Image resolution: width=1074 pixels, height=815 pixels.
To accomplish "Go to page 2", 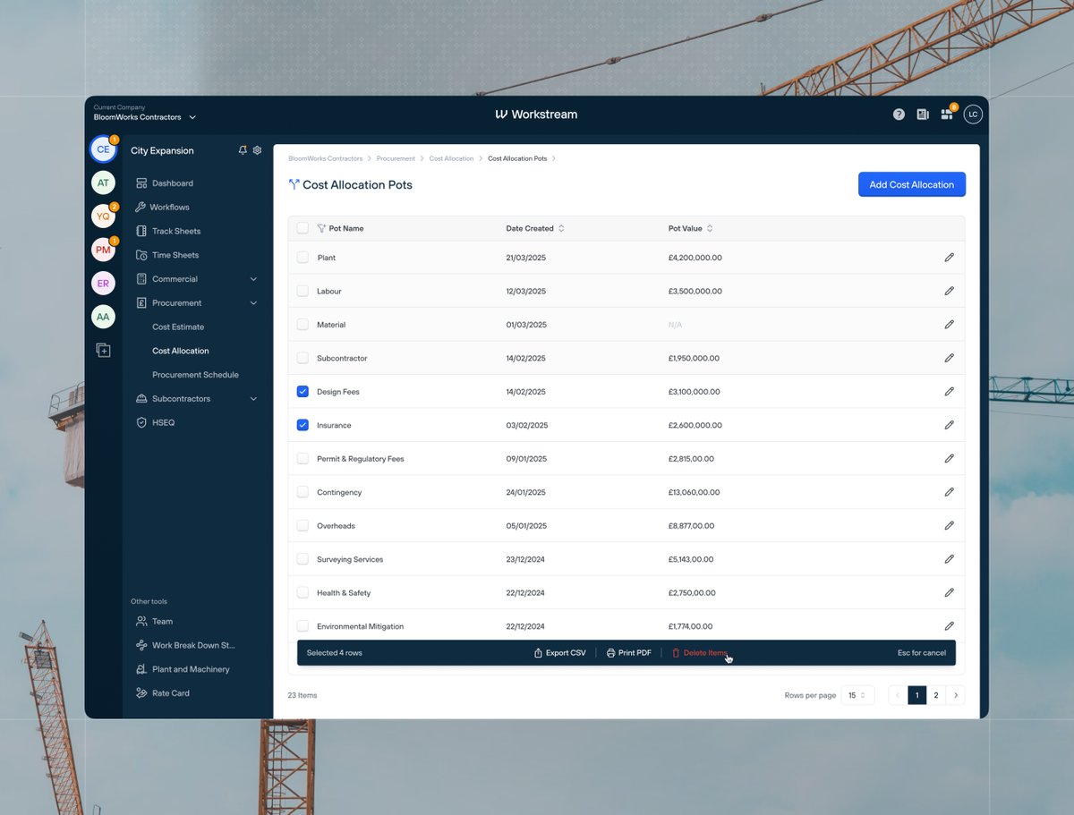I will pyautogui.click(x=936, y=695).
